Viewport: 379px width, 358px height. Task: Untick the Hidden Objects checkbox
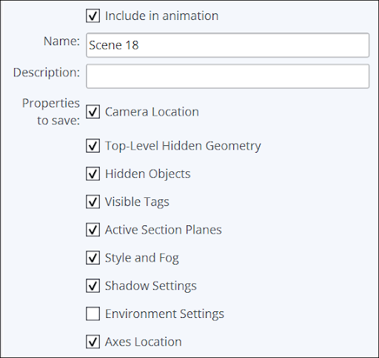(x=93, y=173)
